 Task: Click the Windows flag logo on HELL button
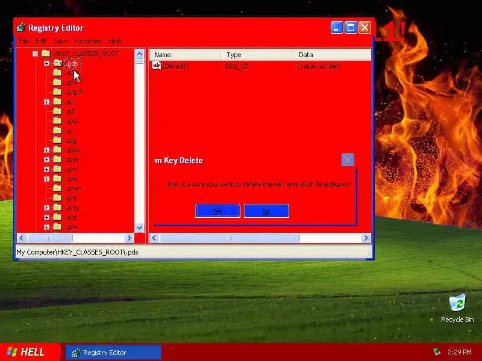[11, 352]
